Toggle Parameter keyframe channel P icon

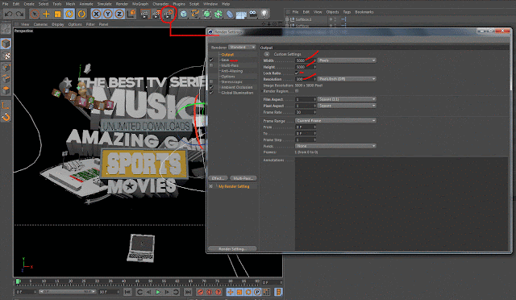pyautogui.click(x=257, y=292)
